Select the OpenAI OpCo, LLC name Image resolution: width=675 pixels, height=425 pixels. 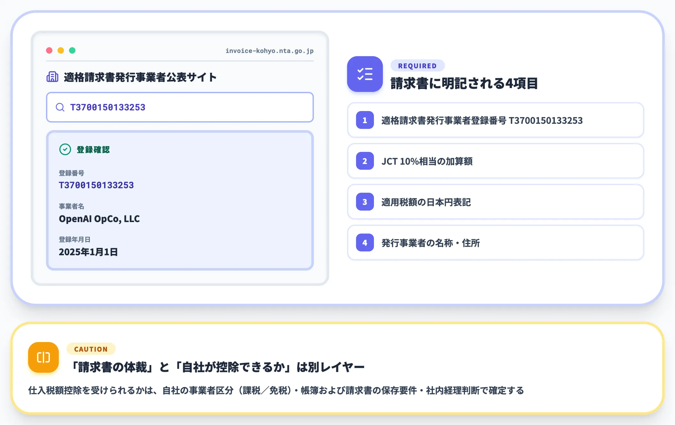pyautogui.click(x=99, y=219)
